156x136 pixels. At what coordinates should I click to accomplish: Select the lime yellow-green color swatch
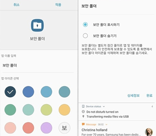coord(46,110)
